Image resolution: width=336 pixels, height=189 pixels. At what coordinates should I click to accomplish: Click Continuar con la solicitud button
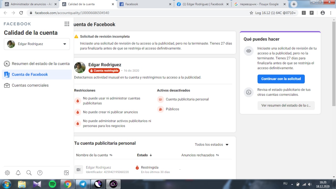pyautogui.click(x=281, y=79)
